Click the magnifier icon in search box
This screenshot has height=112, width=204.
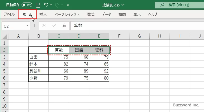(x=162, y=5)
